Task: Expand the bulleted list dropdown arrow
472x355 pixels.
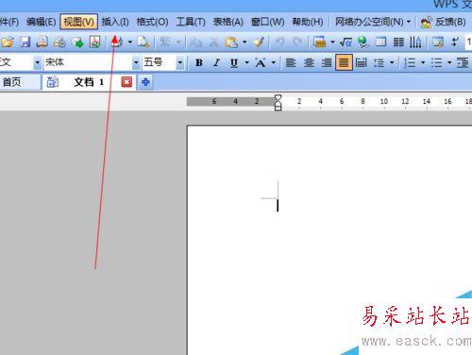Action: 449,62
